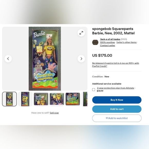Open the Contact seller link
Screen dimensions: 149x149
[108, 45]
